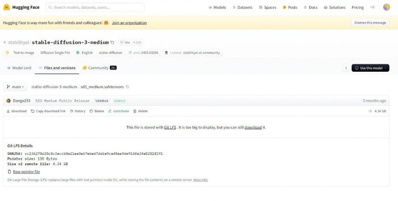This screenshot has width=398, height=201.
Task: Click the VERIFIED badge
Action: click(120, 100)
